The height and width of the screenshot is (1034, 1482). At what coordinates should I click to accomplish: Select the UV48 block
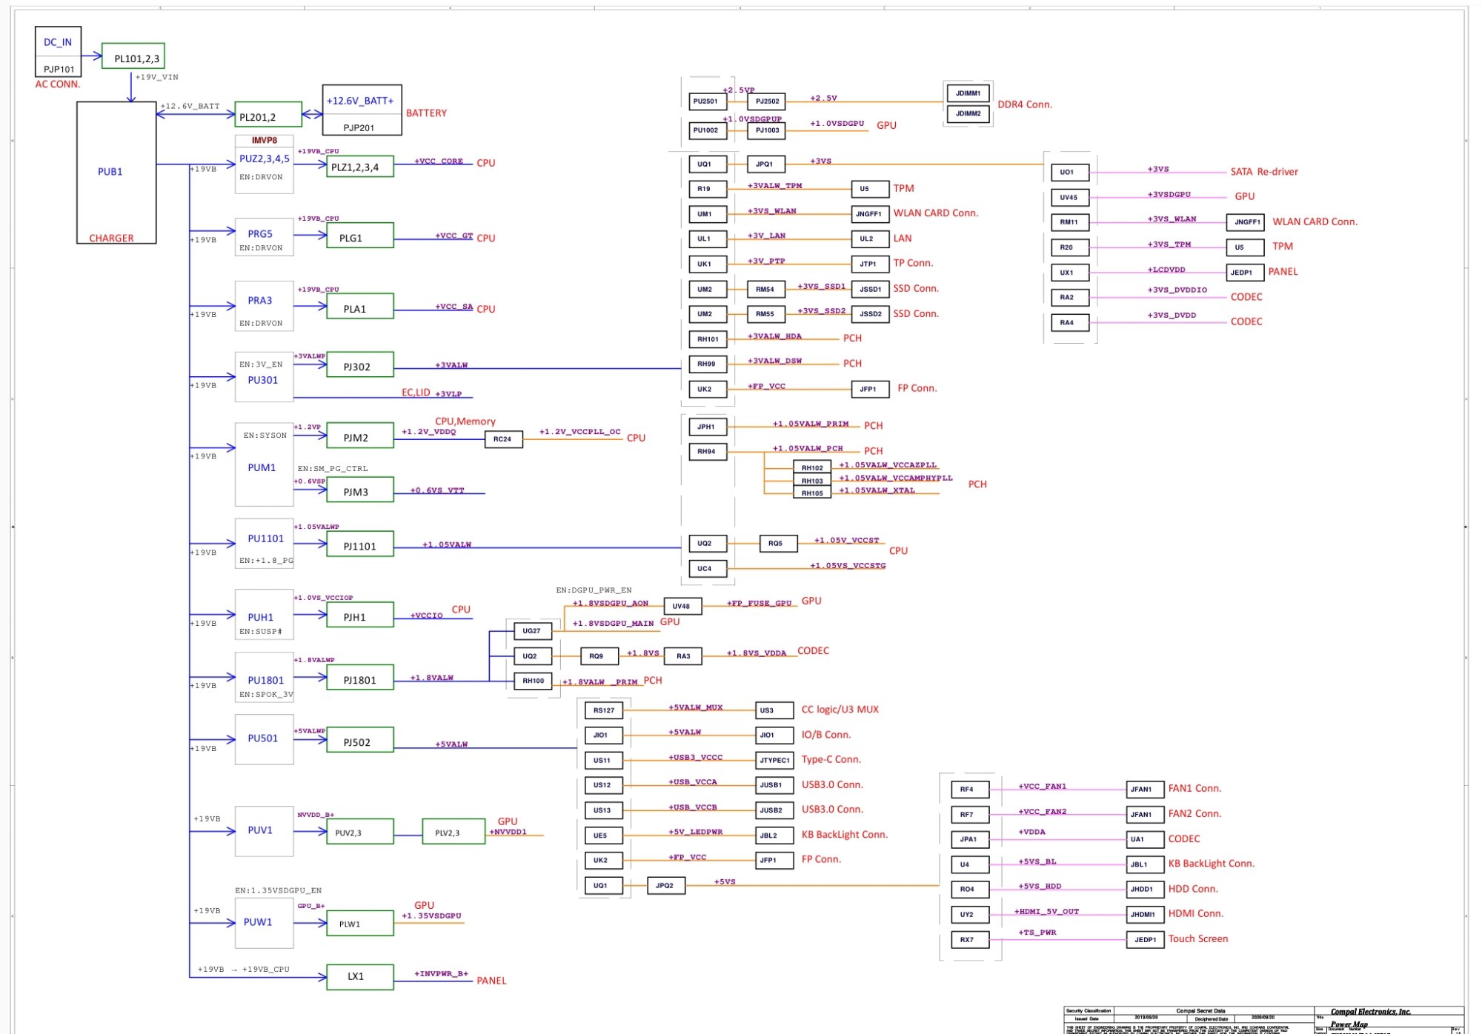(682, 607)
